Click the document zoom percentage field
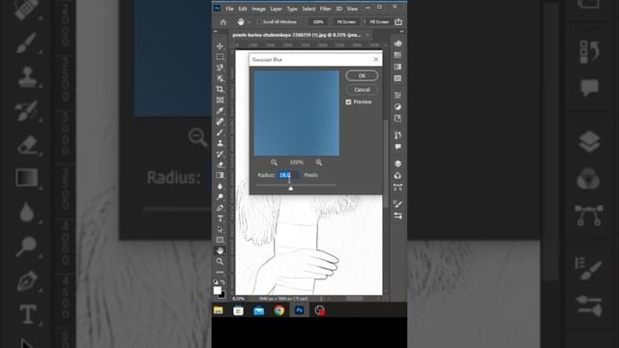Image resolution: width=619 pixels, height=348 pixels. point(239,299)
